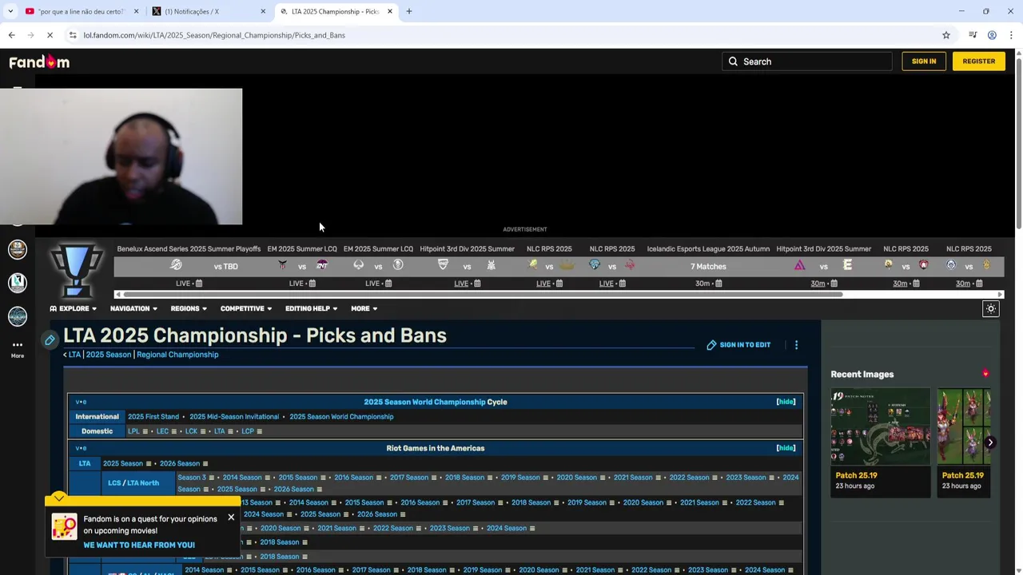1023x575 pixels.
Task: Click the Sign In button
Action: click(924, 61)
